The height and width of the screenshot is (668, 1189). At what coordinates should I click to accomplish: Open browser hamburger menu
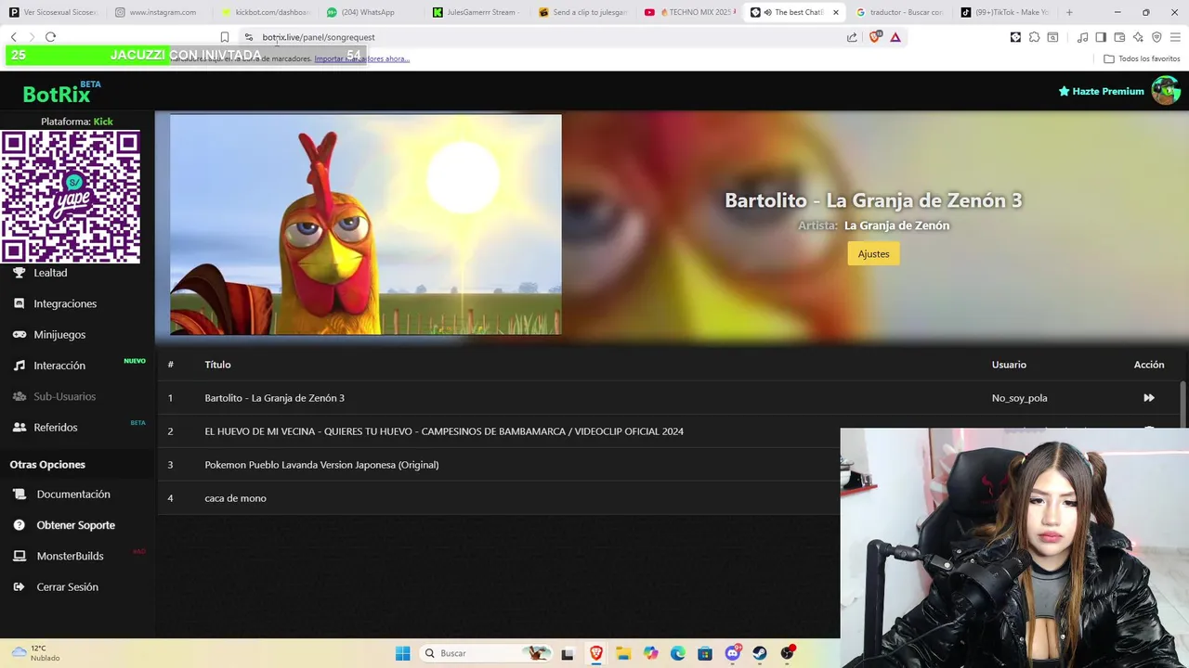1175,37
